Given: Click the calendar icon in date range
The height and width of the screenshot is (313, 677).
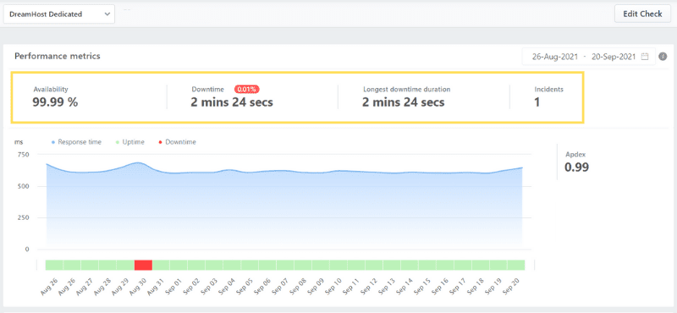Looking at the screenshot, I should click(x=645, y=57).
